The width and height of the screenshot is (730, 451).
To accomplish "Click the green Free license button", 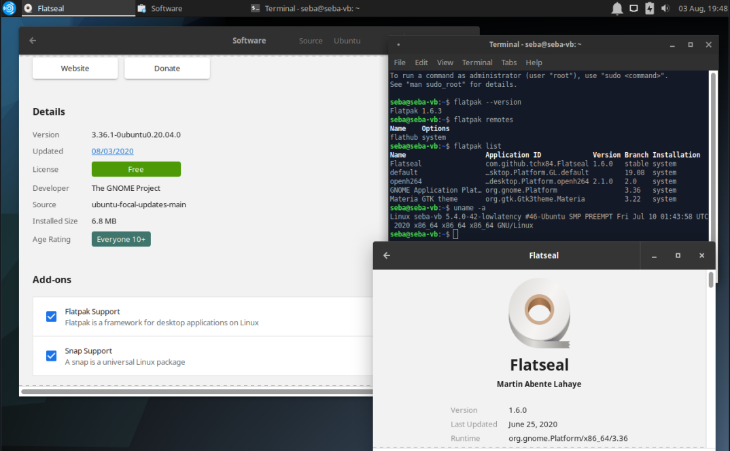I will coord(136,169).
